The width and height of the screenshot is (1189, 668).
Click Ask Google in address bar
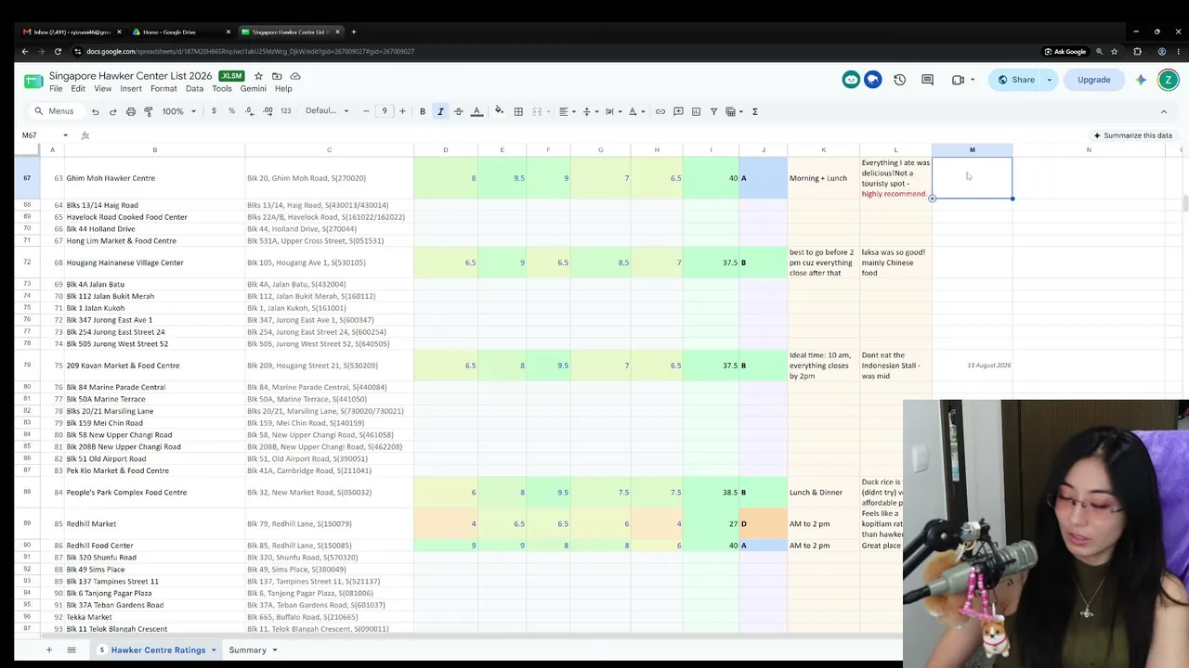tap(1064, 52)
